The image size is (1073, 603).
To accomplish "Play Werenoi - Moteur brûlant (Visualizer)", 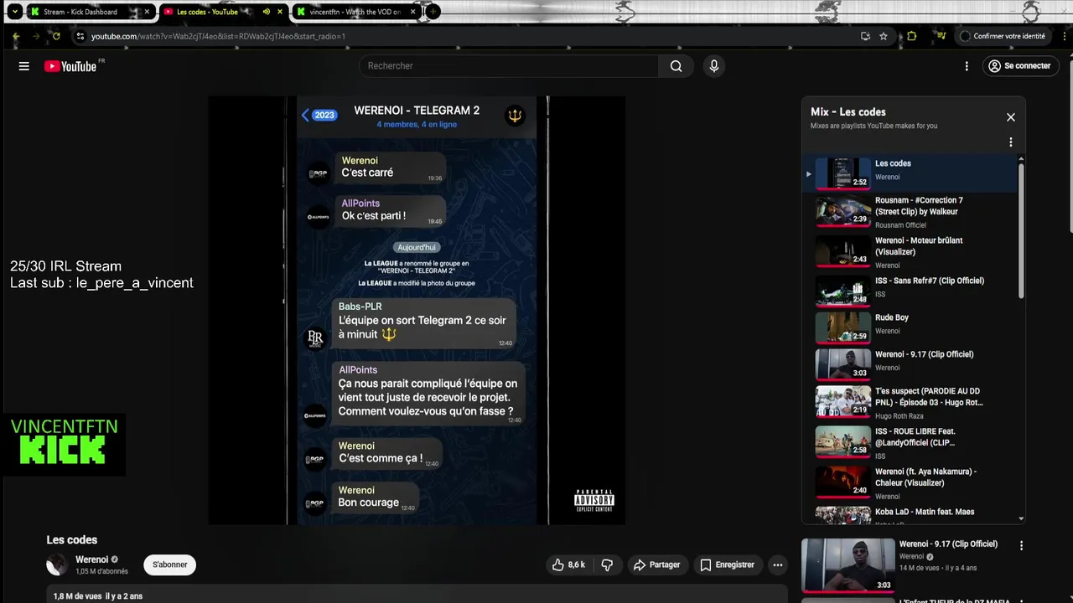I will point(910,252).
